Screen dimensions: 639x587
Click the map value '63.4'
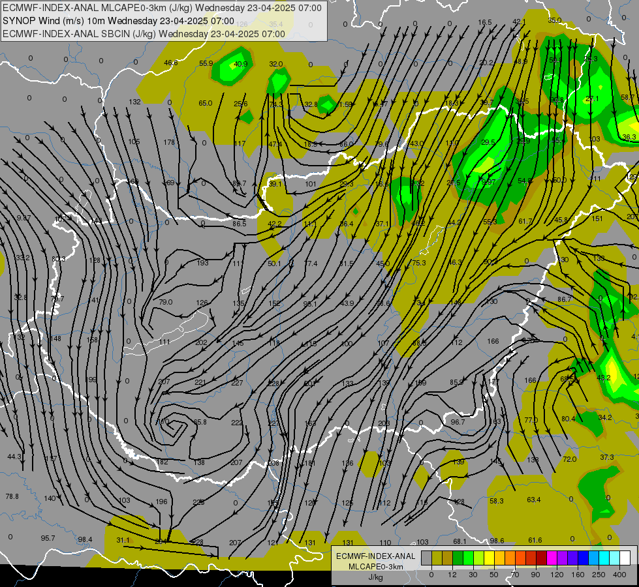[533, 500]
